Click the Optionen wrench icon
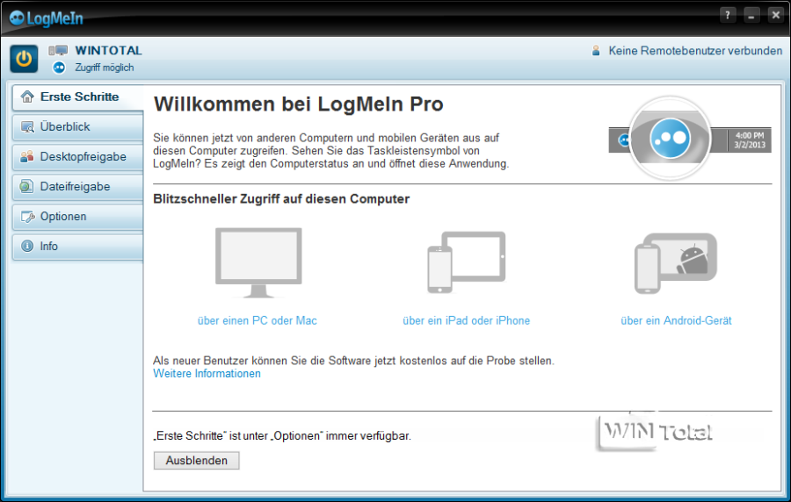The width and height of the screenshot is (791, 502). 27,217
